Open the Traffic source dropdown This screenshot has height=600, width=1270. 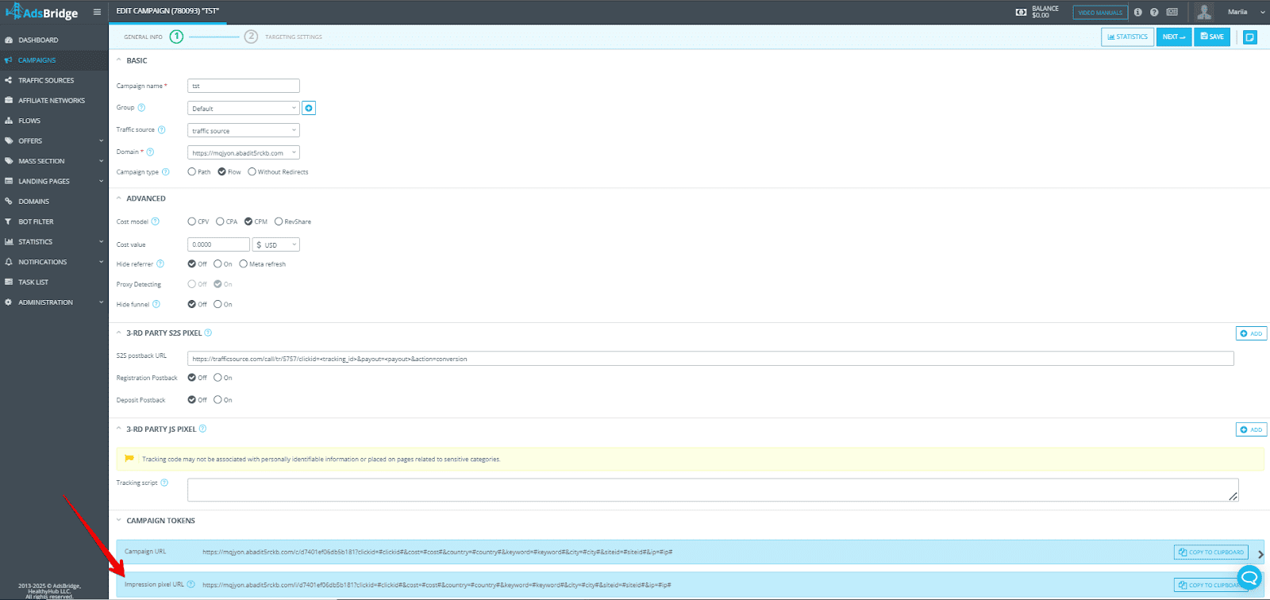(244, 130)
